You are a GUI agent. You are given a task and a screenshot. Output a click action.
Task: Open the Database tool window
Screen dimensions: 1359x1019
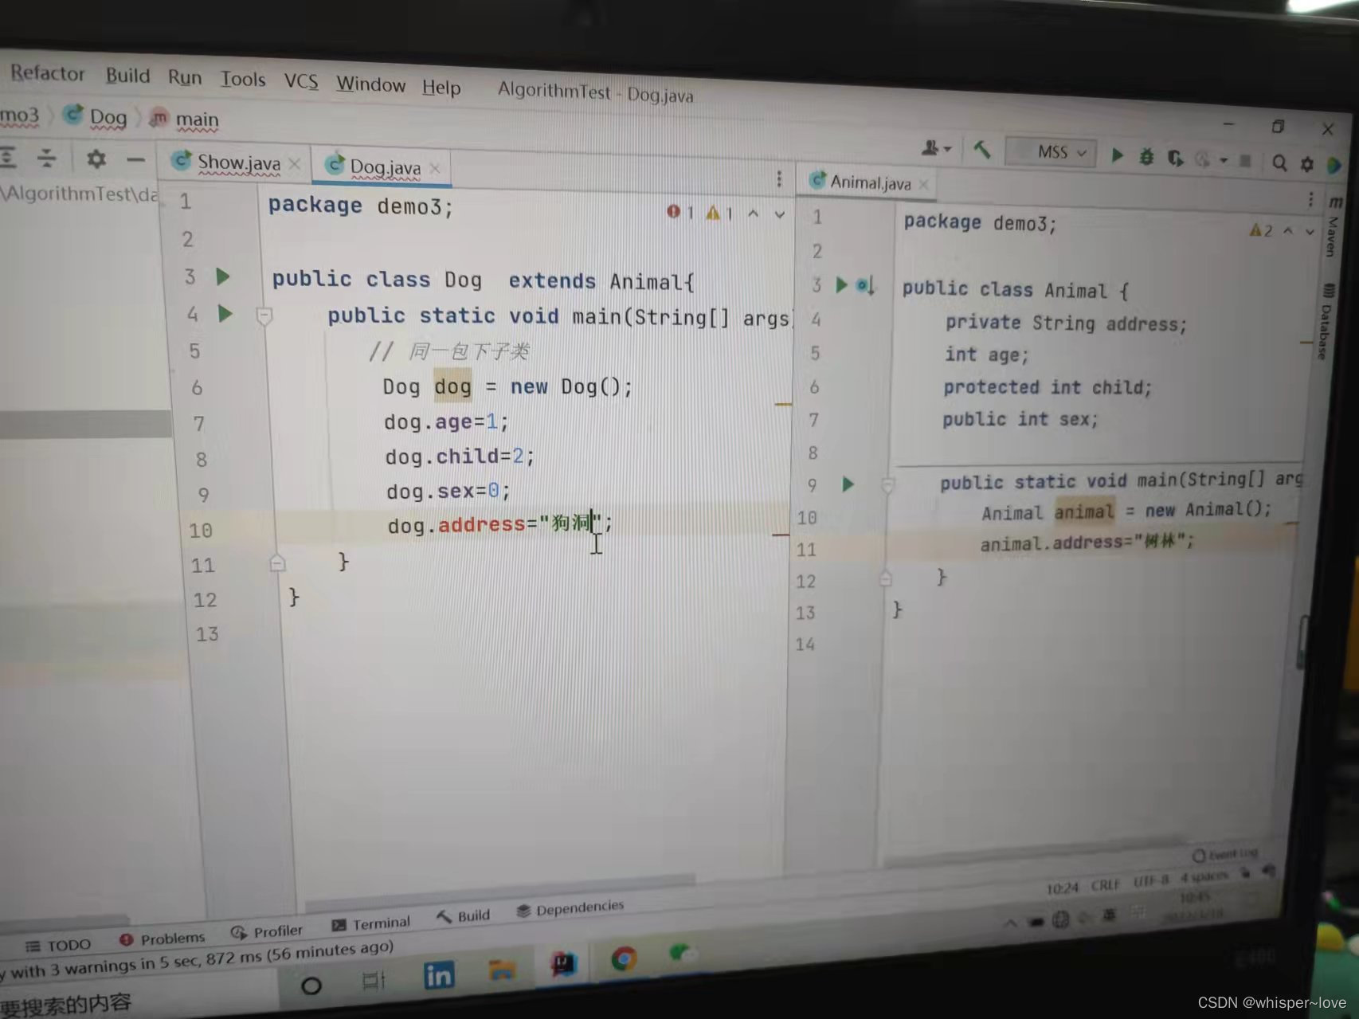click(x=1326, y=320)
